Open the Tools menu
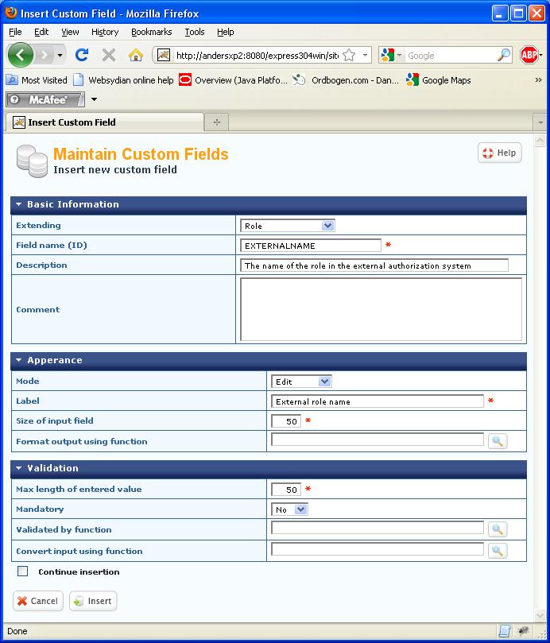The image size is (550, 643). click(x=195, y=32)
